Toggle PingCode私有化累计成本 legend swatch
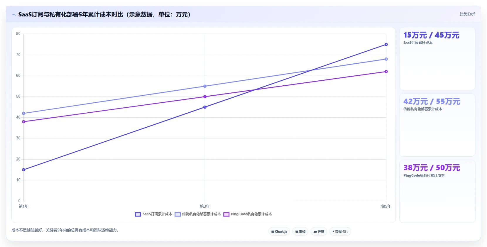This screenshot has width=487, height=247. click(226, 214)
